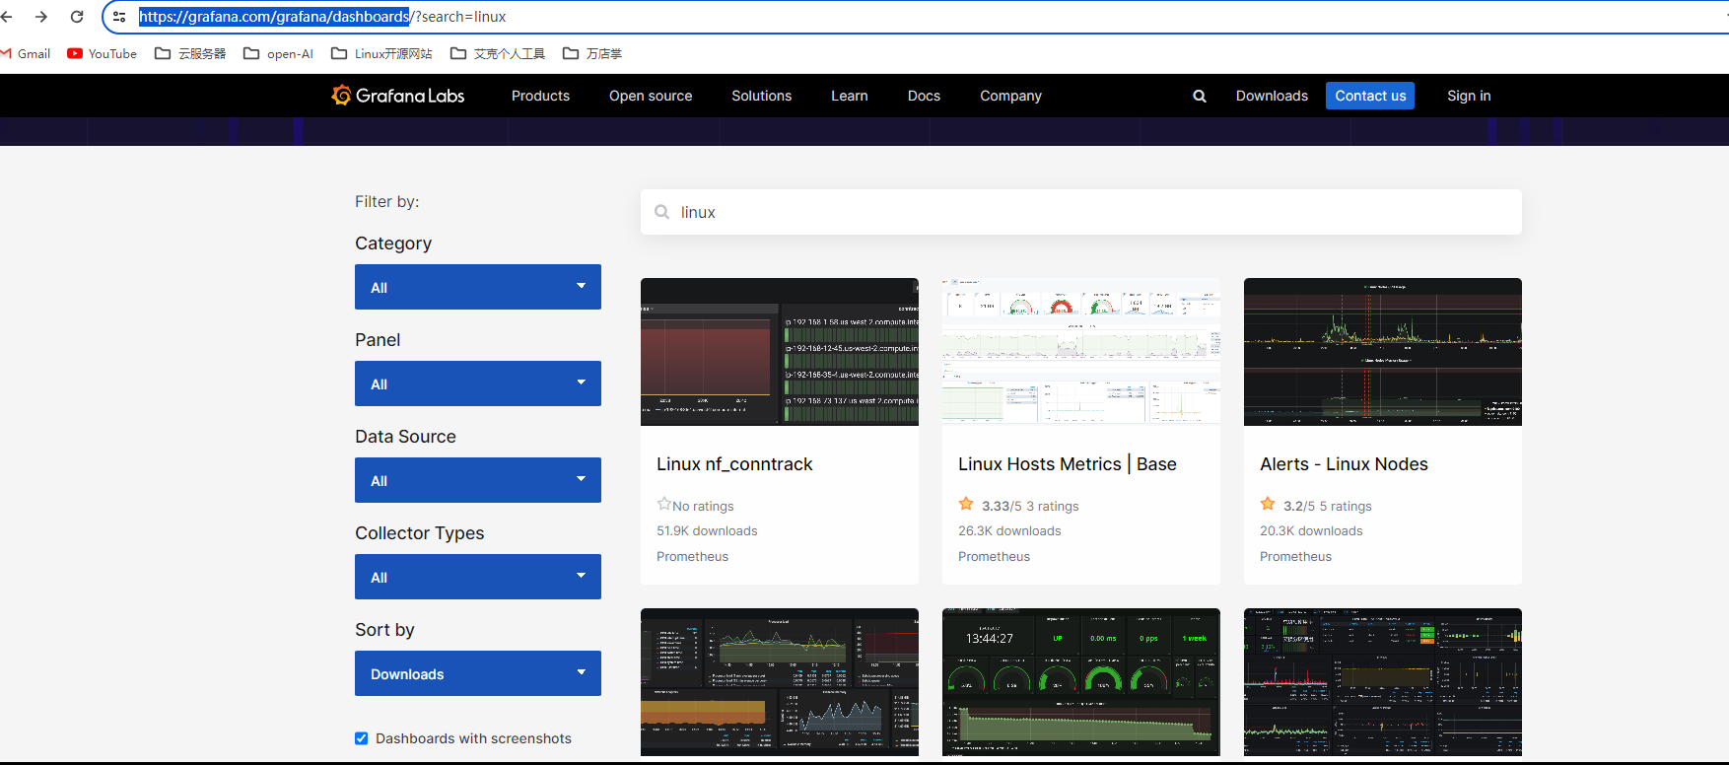This screenshot has width=1729, height=765.
Task: Click the search magnifier in navbar
Action: click(1200, 96)
